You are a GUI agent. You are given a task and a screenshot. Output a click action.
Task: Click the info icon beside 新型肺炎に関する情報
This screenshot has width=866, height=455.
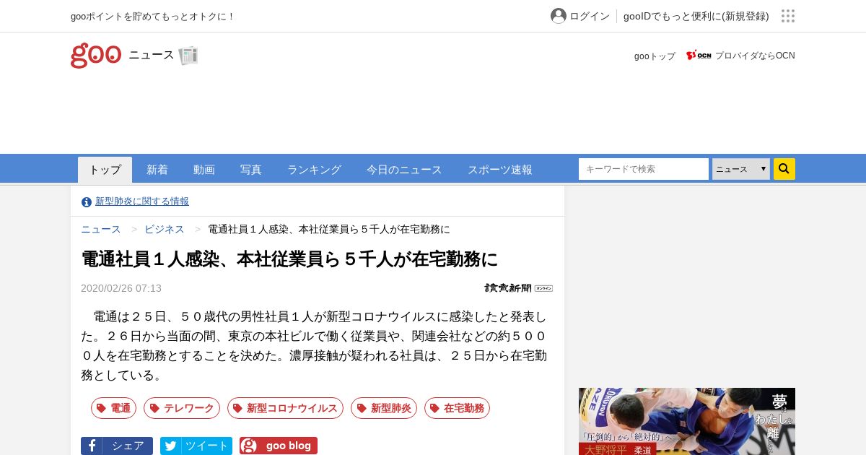pos(87,202)
